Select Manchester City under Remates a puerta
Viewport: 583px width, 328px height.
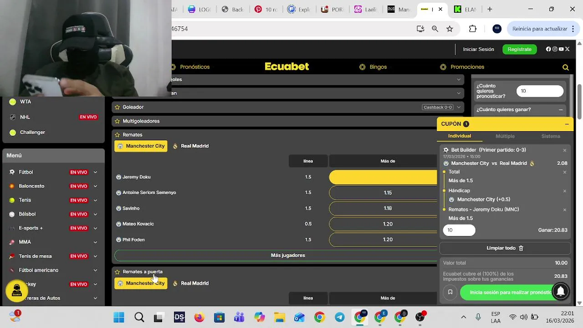click(141, 283)
